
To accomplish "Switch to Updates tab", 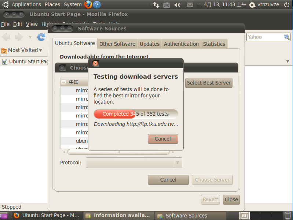I will click(150, 44).
